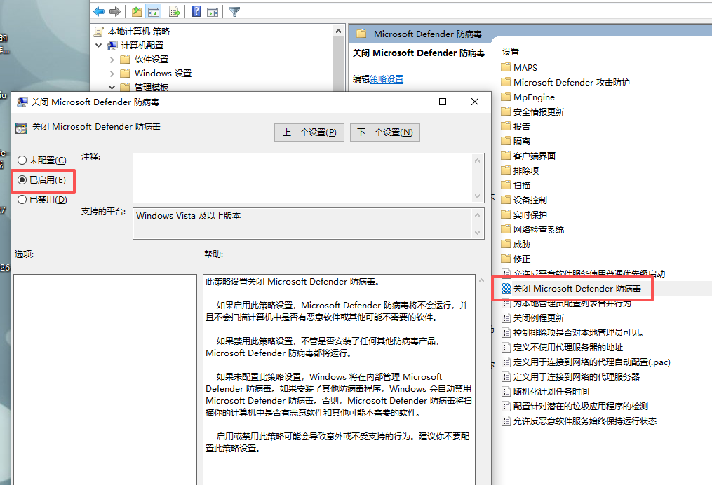Click the 软件设置 folder icon in tree
712x485 pixels.
pyautogui.click(x=125, y=60)
